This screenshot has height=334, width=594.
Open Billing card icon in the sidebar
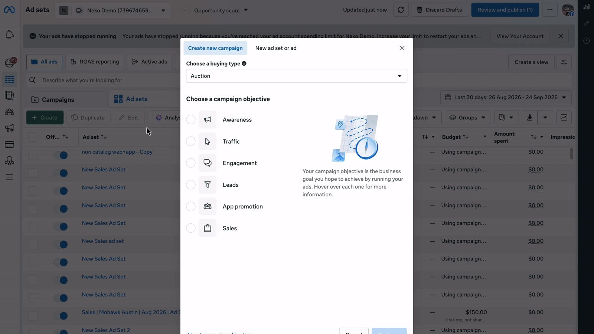[10, 144]
